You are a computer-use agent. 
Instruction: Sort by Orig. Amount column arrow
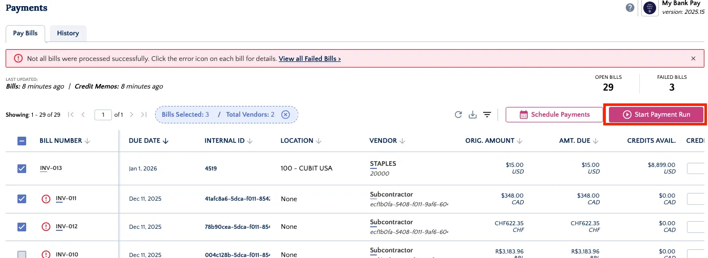click(x=520, y=141)
